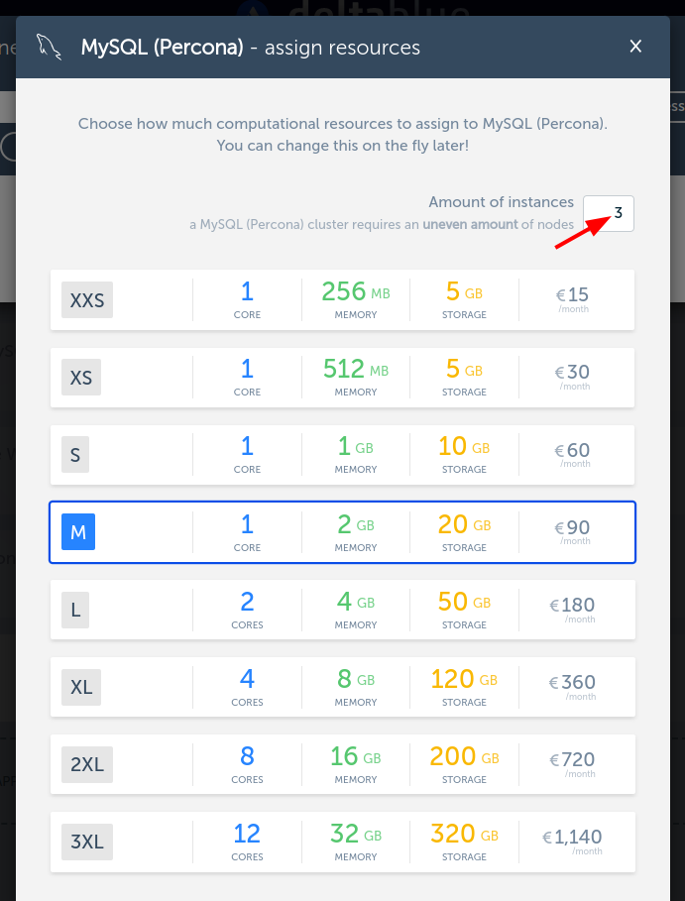
Task: Select the 3XL size badge
Action: point(87,842)
